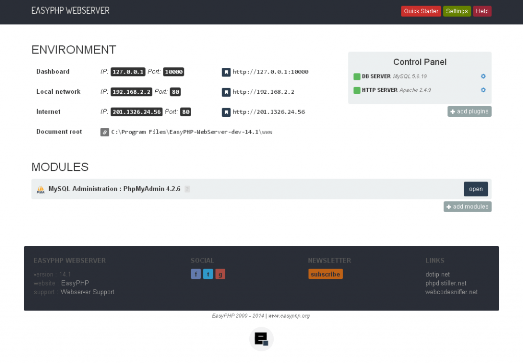Open the http://127.0.0.1:10000 link
Image resolution: width=523 pixels, height=363 pixels.
pos(270,72)
